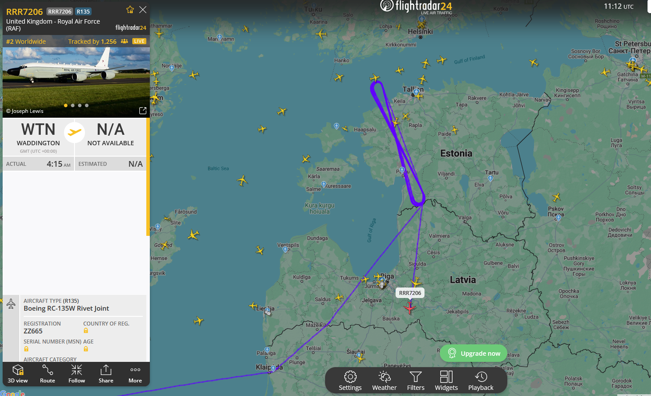Open the Widgets menu
This screenshot has width=651, height=396.
tap(446, 381)
